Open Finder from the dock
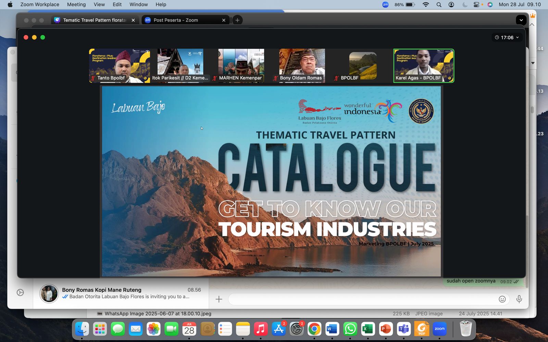 (82, 329)
